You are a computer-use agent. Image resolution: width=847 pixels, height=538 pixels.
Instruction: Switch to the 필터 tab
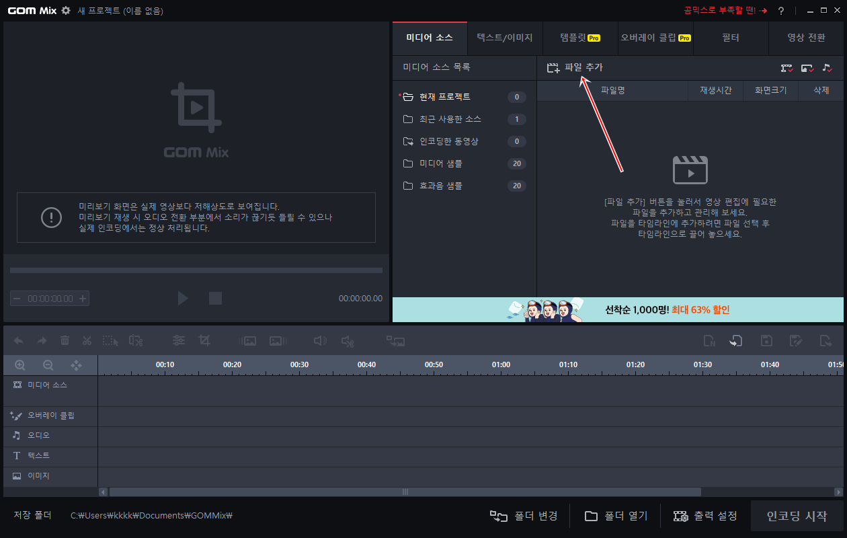[x=730, y=38]
